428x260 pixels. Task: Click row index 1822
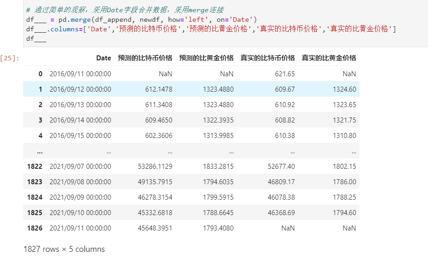click(x=35, y=167)
